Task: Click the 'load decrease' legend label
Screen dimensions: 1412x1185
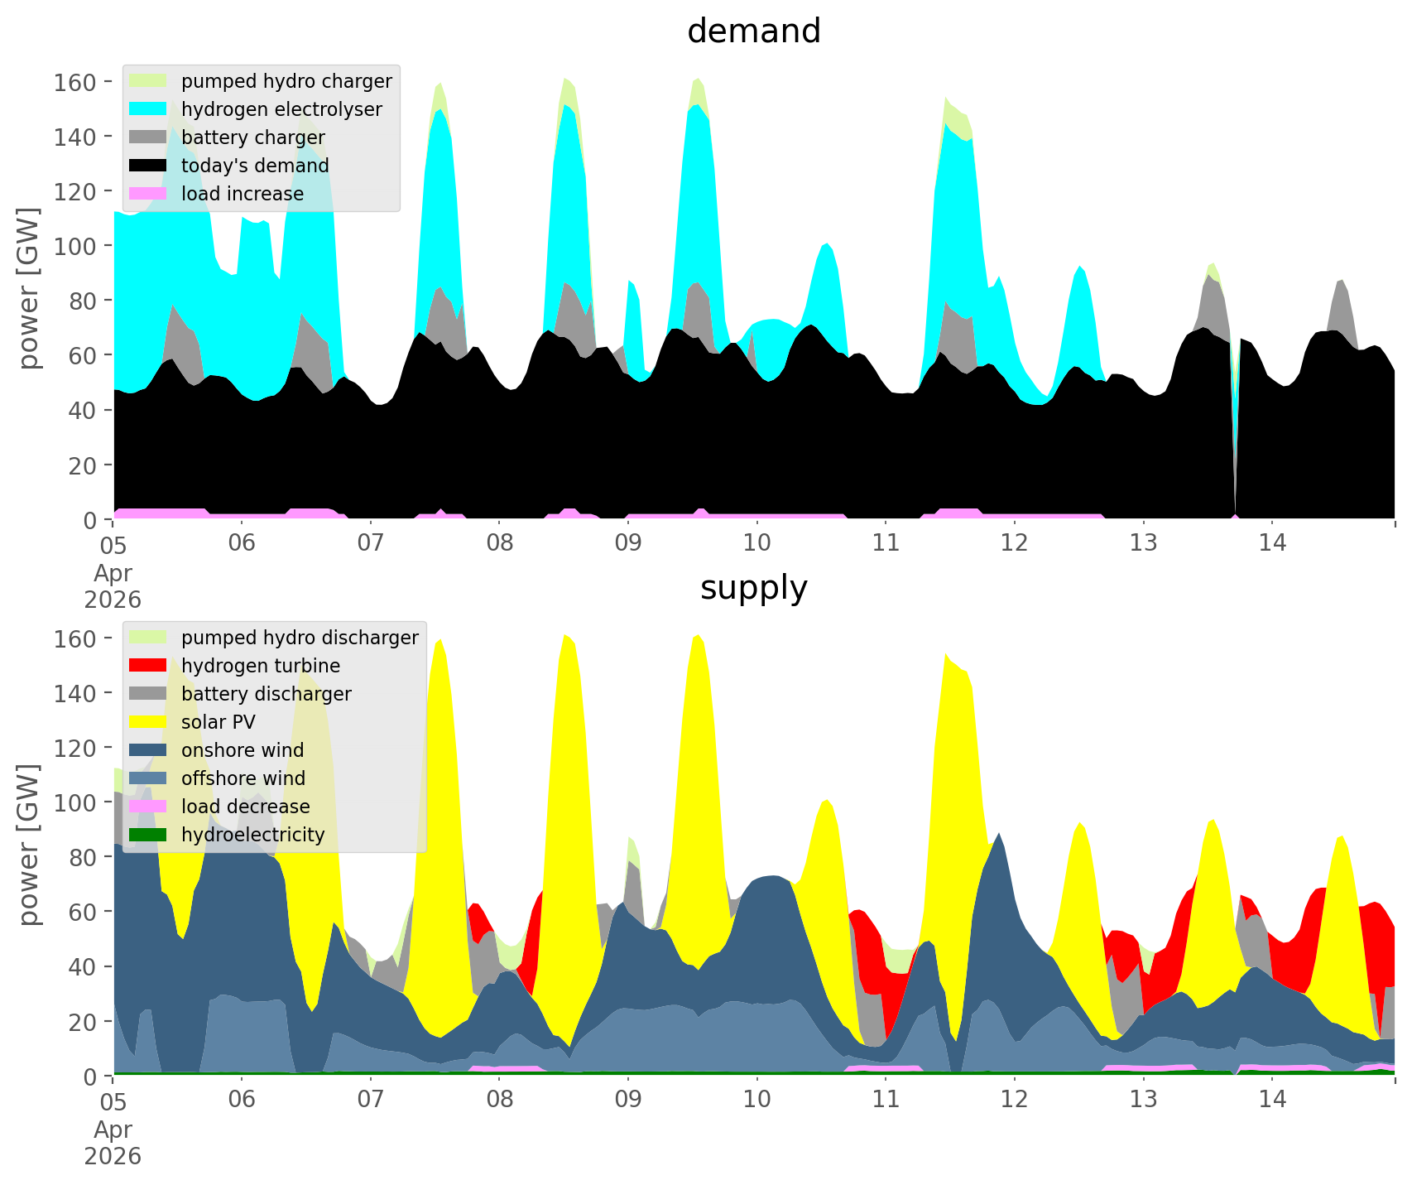Action: click(245, 807)
